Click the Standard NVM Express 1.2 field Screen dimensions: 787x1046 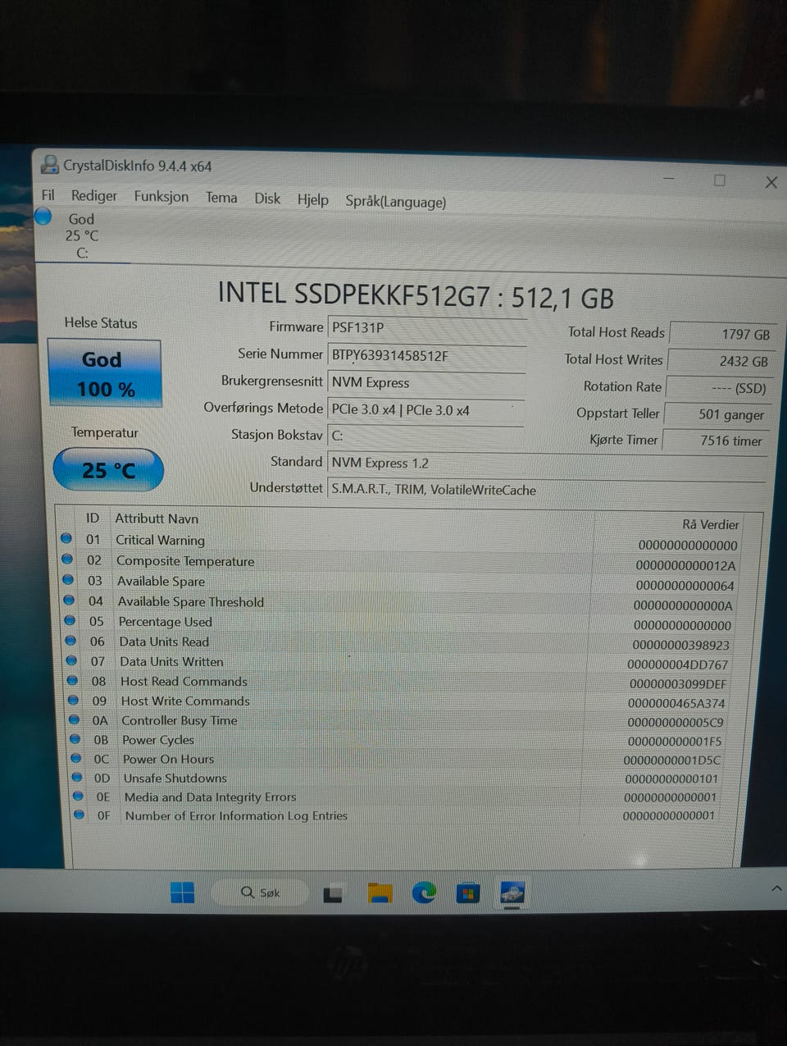(x=547, y=464)
